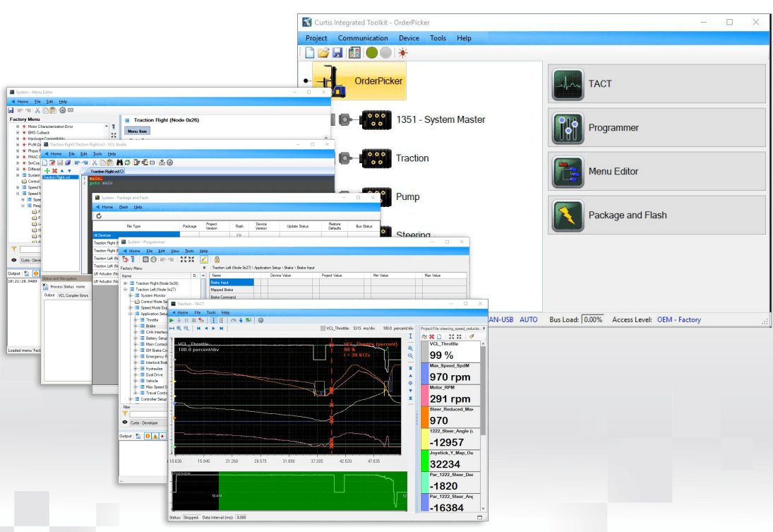773x532 pixels.
Task: Collapse the Traction Left (Node 0x27) node
Action: (x=126, y=290)
